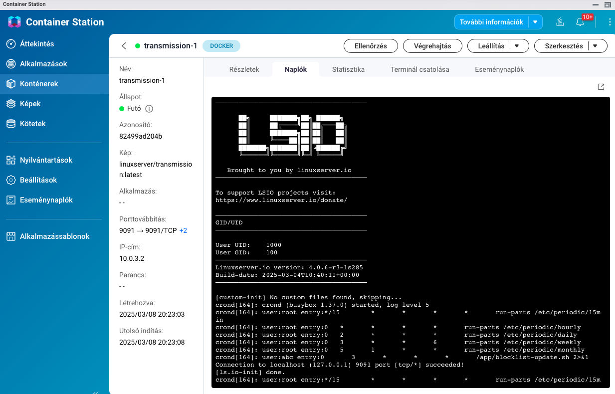Click the Container Station logo icon
Screen dimensions: 615x394
pos(14,22)
